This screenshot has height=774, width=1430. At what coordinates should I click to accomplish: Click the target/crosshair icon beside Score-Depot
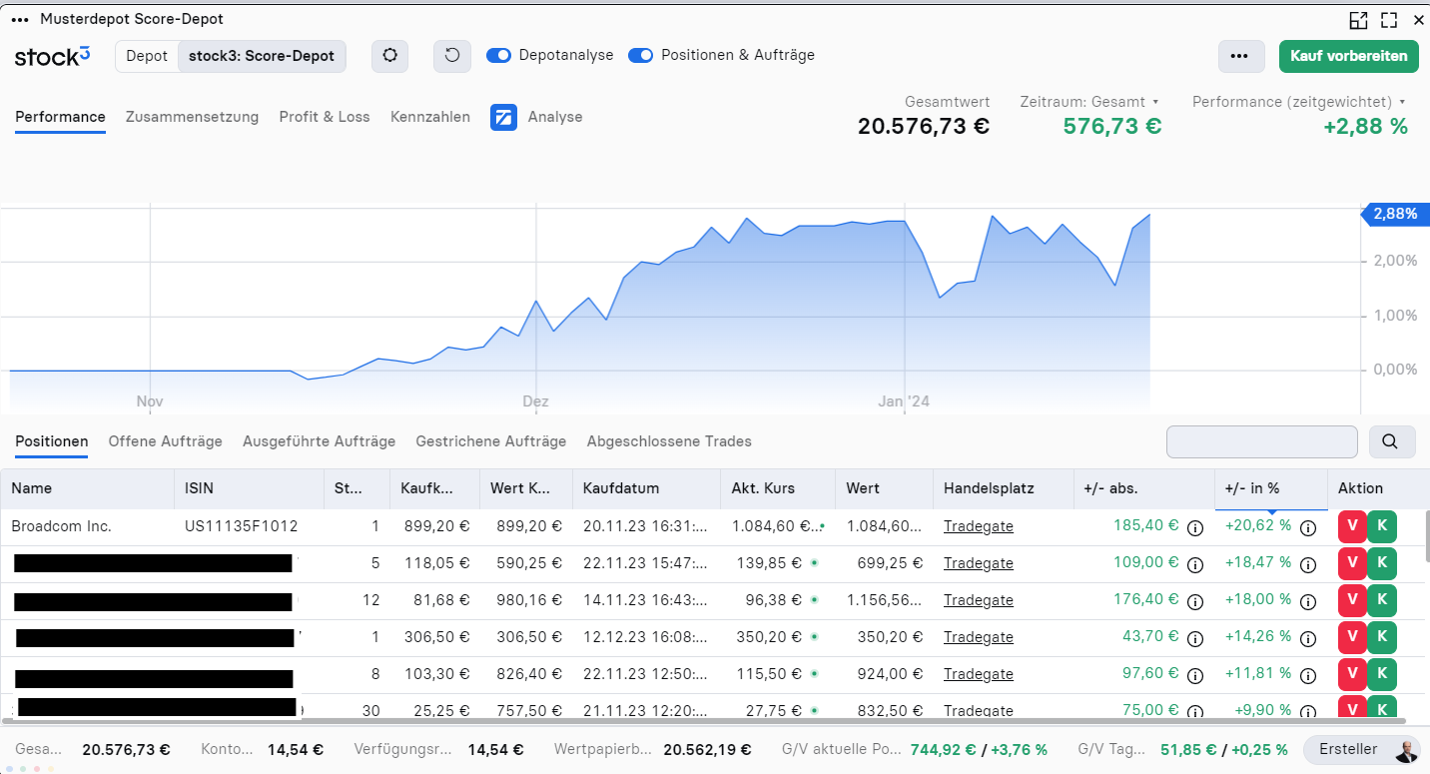pyautogui.click(x=389, y=56)
